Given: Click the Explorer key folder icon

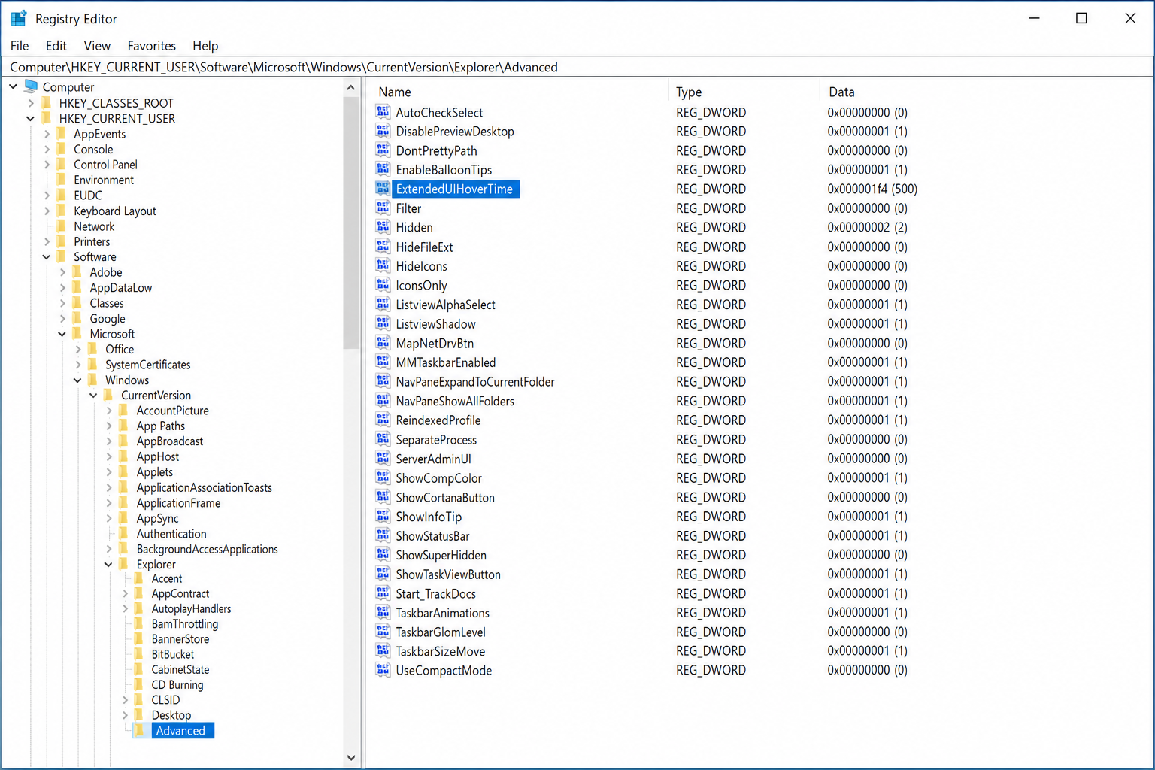Looking at the screenshot, I should pos(124,564).
